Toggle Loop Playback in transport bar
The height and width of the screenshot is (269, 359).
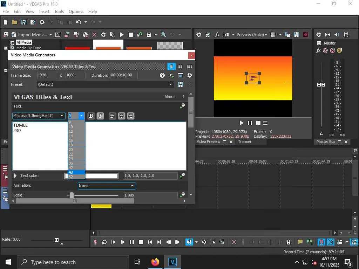coord(104,242)
